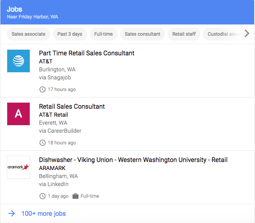Viewport: 255px width, 223px height.
Task: Click the 'Jobs' header title
Action: coord(14,9)
